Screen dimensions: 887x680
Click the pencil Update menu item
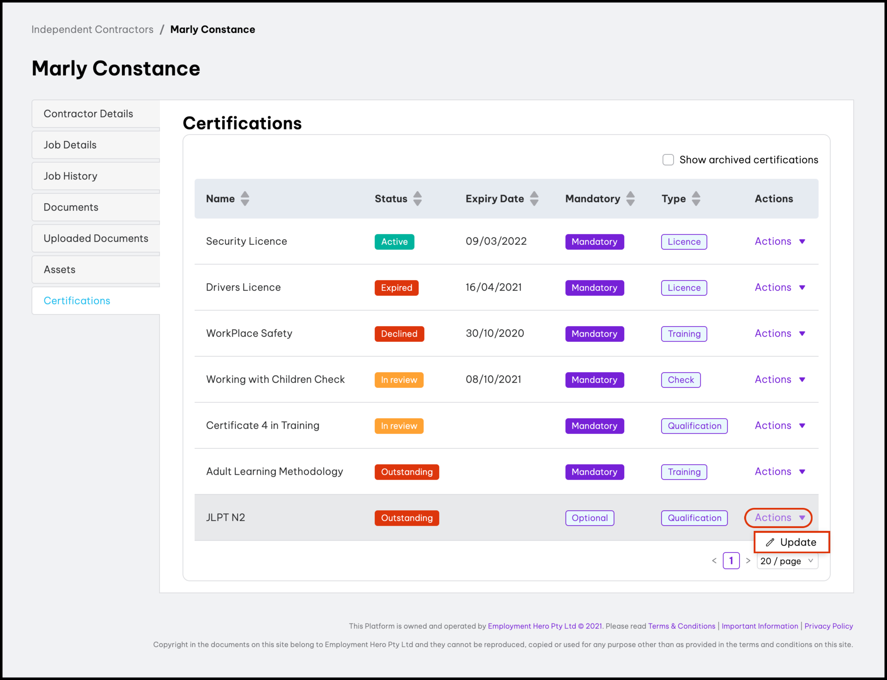[791, 542]
